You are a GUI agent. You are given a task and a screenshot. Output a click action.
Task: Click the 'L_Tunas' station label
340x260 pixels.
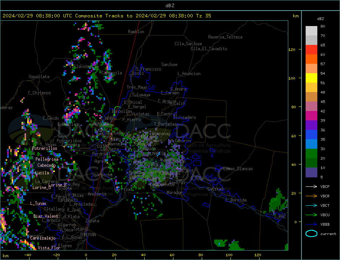point(38,203)
